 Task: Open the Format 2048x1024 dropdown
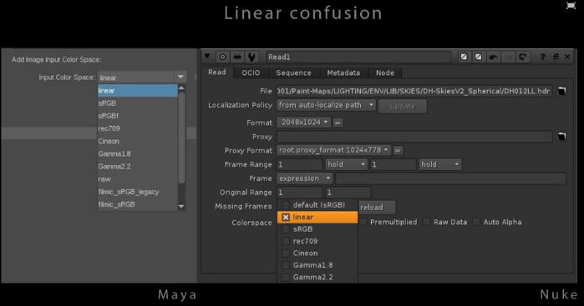[303, 122]
